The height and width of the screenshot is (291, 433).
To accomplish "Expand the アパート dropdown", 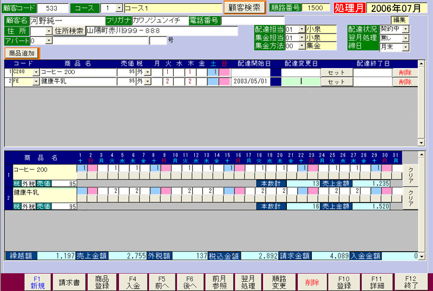I will [49, 41].
